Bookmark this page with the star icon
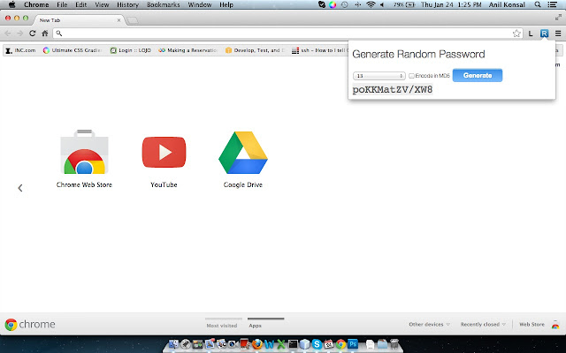This screenshot has width=566, height=353. pyautogui.click(x=516, y=34)
